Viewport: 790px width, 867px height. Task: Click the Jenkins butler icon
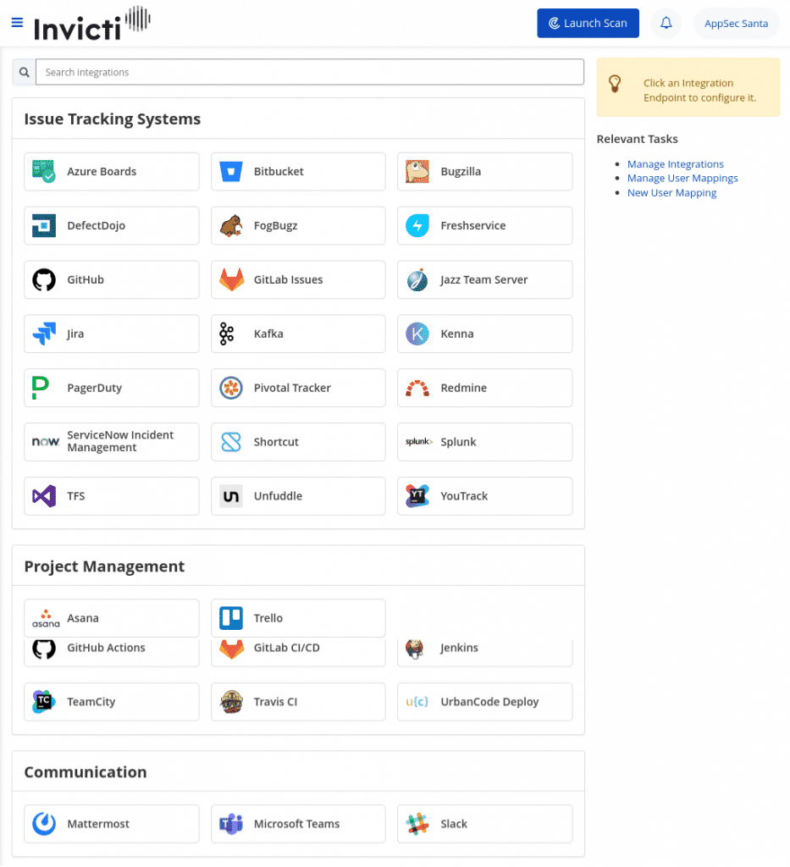coord(415,649)
